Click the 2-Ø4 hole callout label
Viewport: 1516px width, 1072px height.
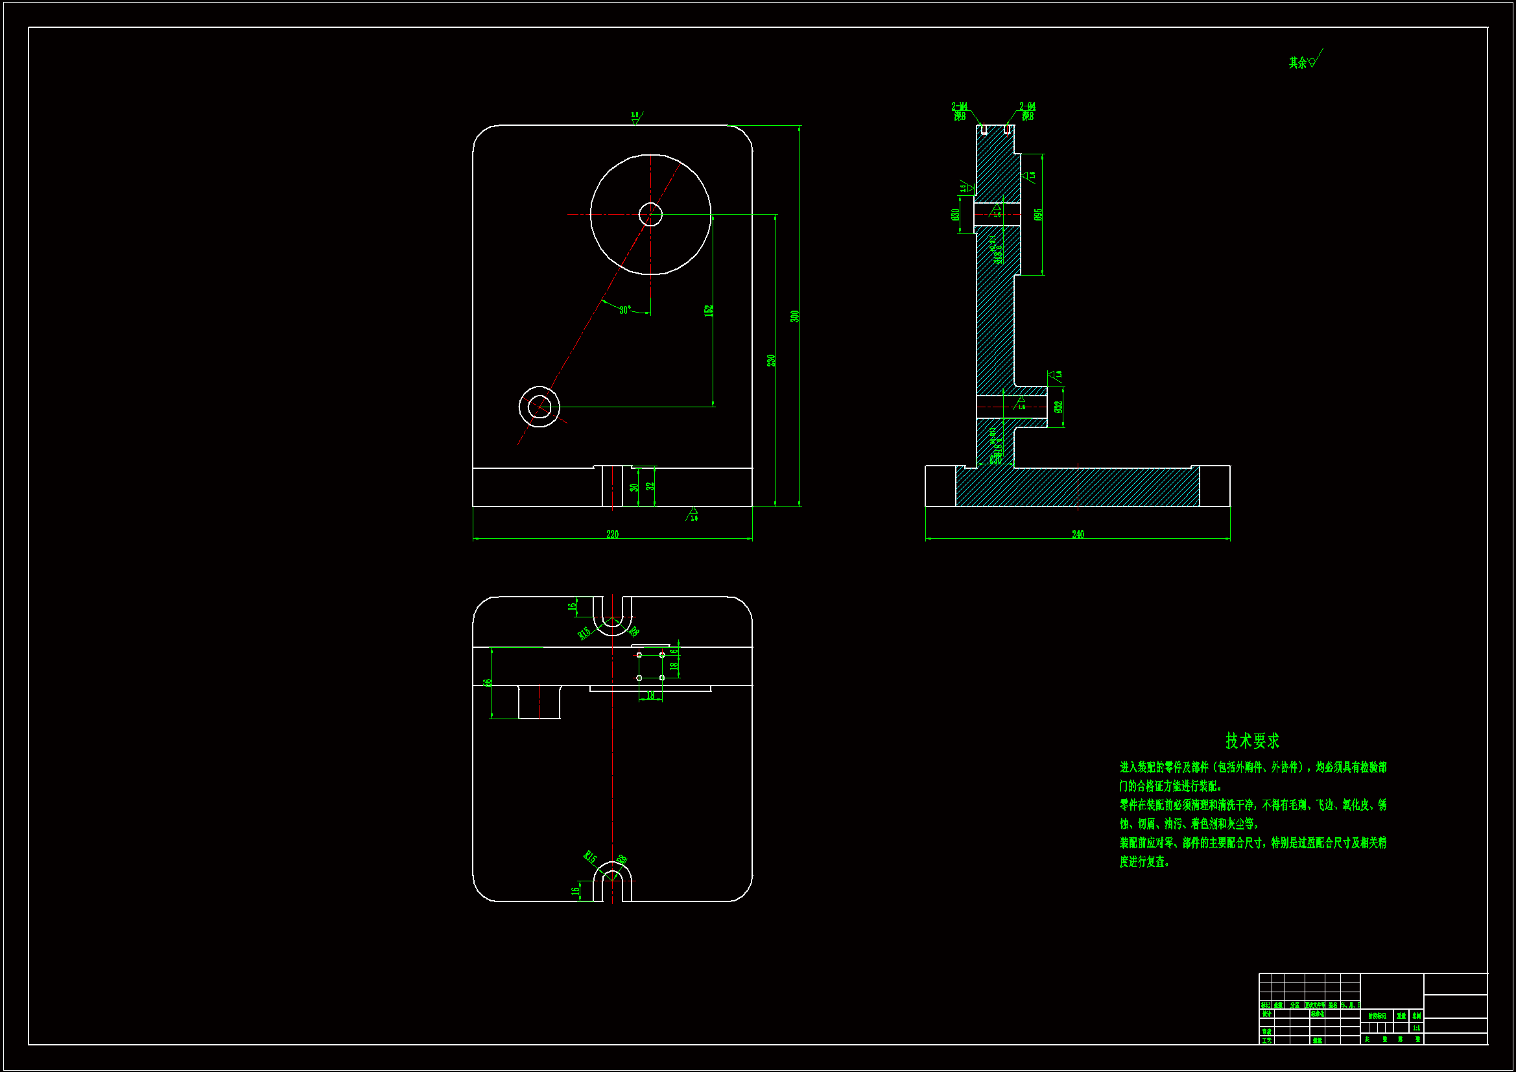click(1027, 106)
